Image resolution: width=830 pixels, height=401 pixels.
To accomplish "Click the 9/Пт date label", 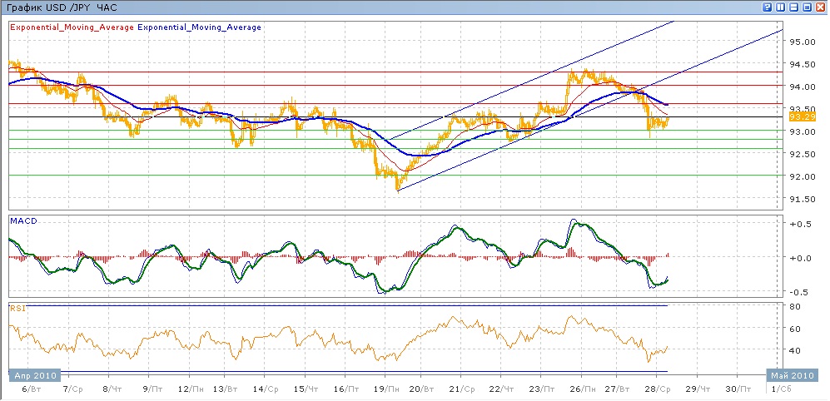I will [153, 389].
